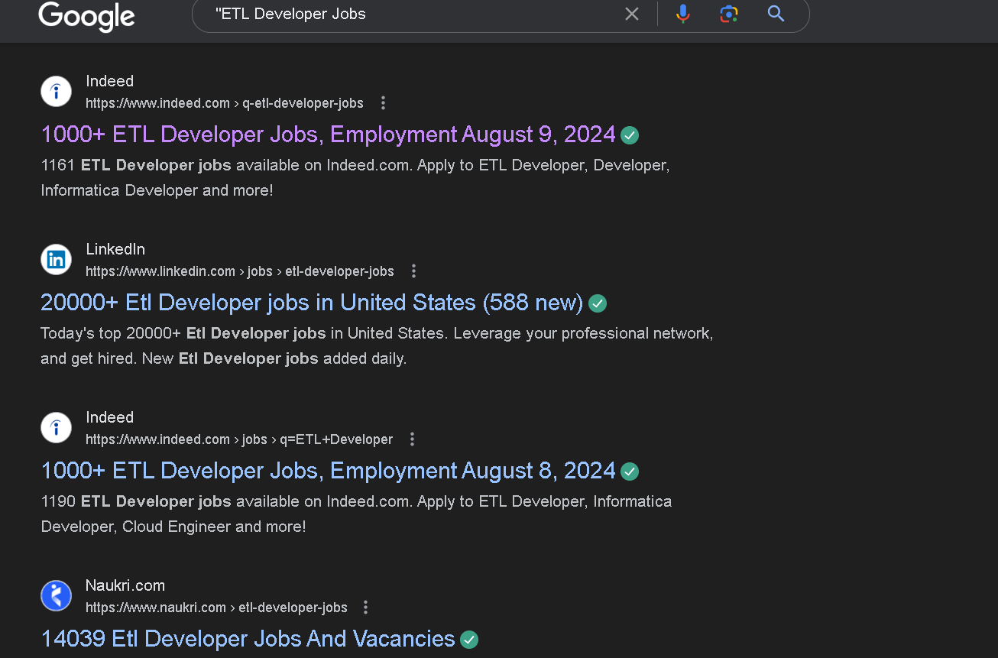Open the LinkedIn ETL Developer jobs result
The height and width of the screenshot is (658, 998).
310,302
